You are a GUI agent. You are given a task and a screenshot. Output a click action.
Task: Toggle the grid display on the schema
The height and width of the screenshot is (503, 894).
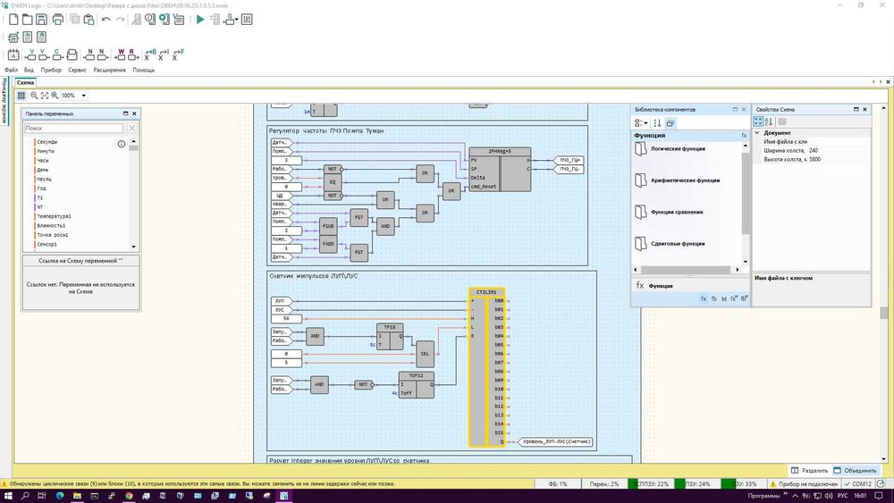point(21,96)
